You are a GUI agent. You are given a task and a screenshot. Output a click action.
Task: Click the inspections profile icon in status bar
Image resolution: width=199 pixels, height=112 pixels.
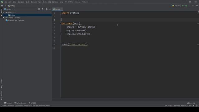click(197, 106)
